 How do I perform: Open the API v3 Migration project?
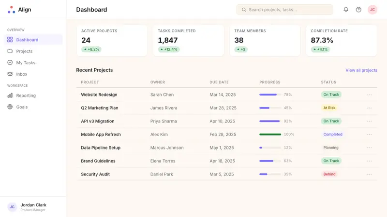tap(98, 121)
